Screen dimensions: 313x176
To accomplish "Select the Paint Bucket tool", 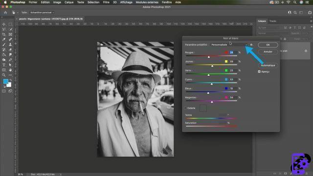I will 4,55.
